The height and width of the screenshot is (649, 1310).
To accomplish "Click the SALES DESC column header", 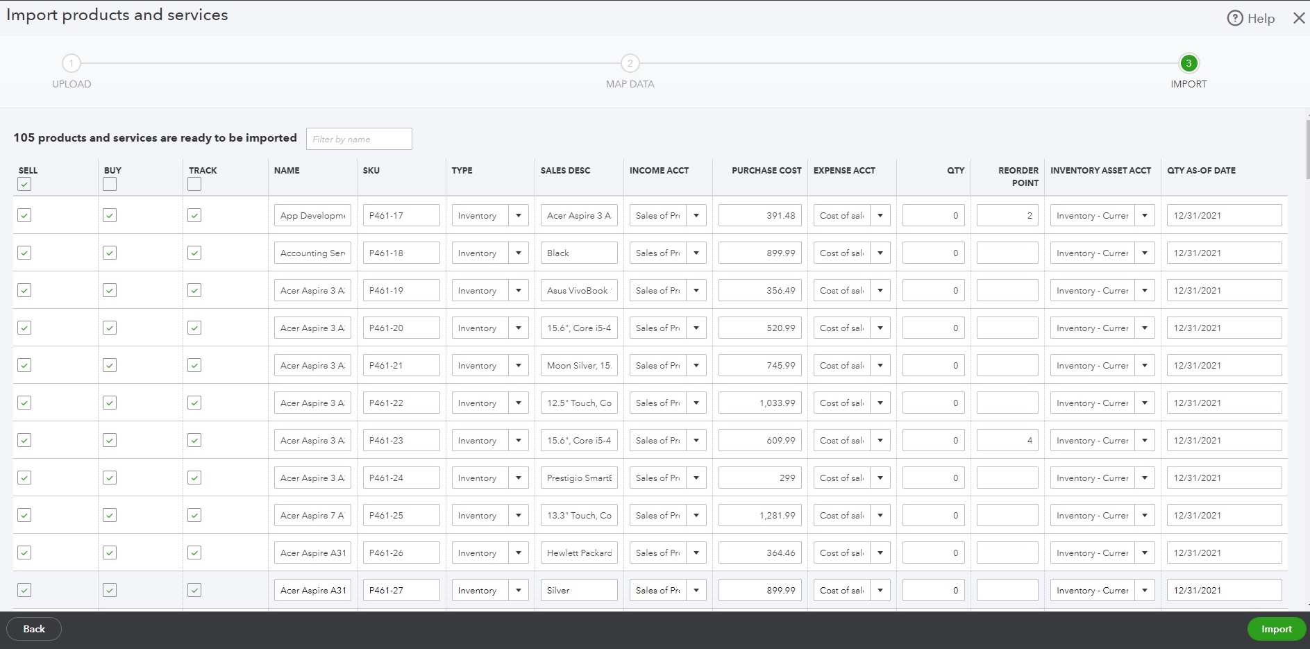I will 565,170.
